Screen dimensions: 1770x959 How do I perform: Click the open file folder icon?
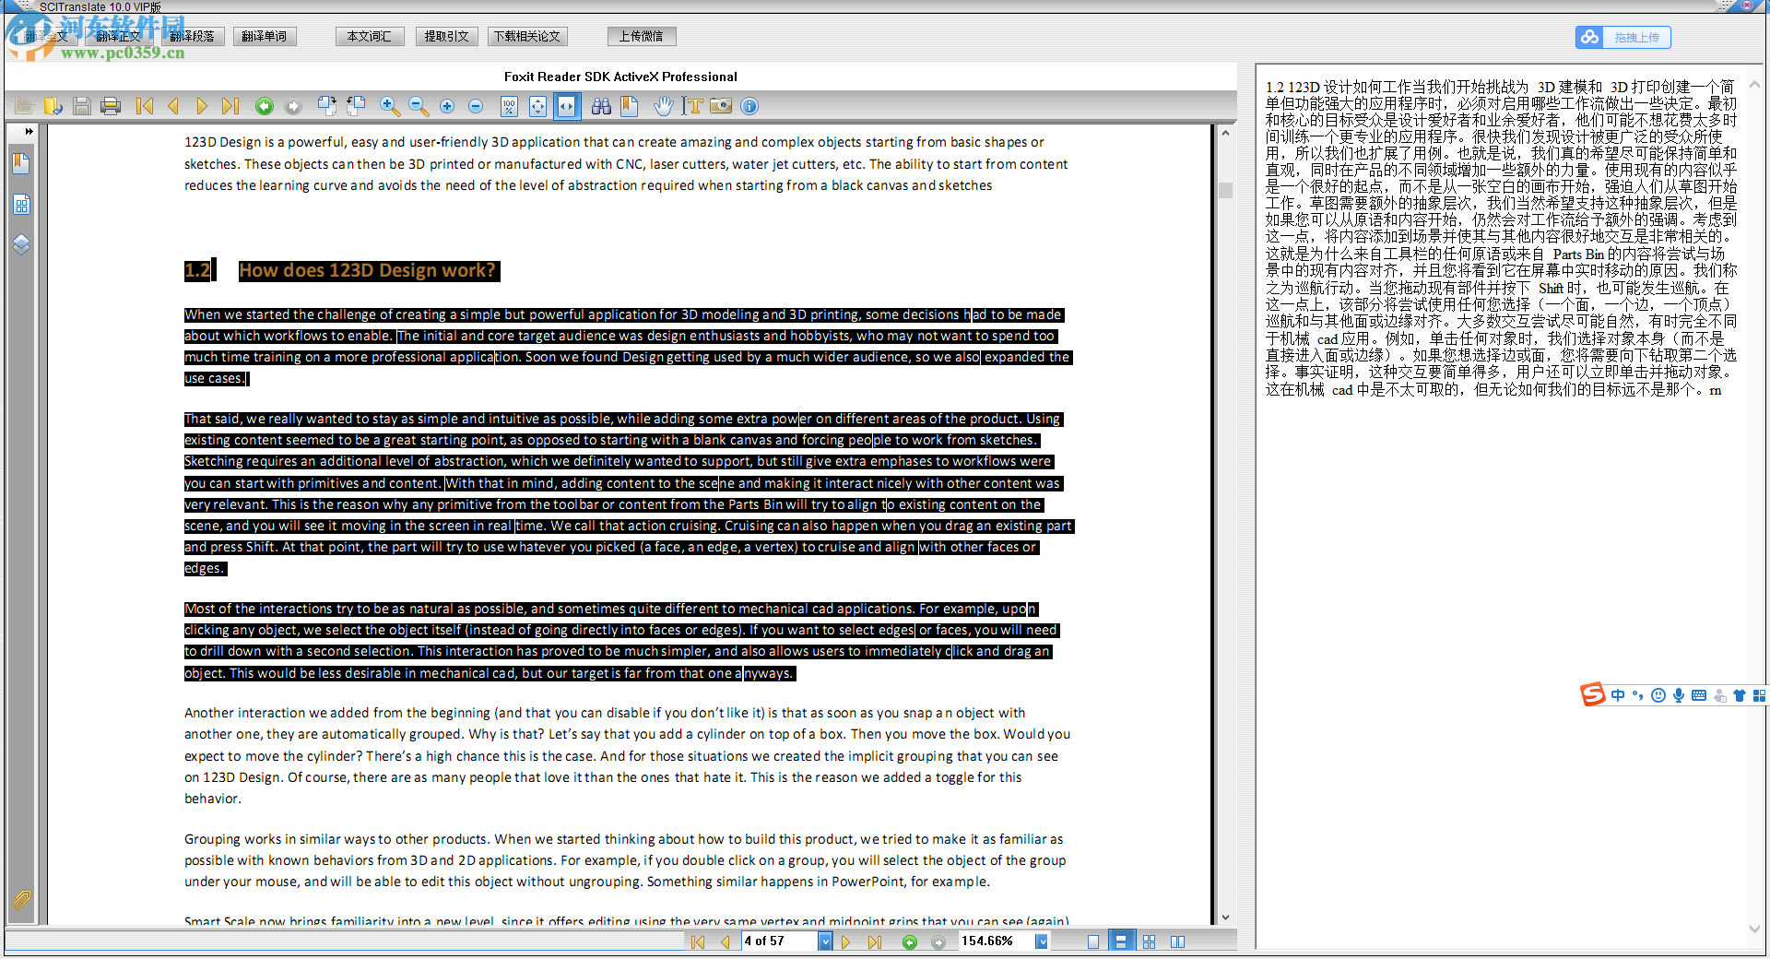25,107
